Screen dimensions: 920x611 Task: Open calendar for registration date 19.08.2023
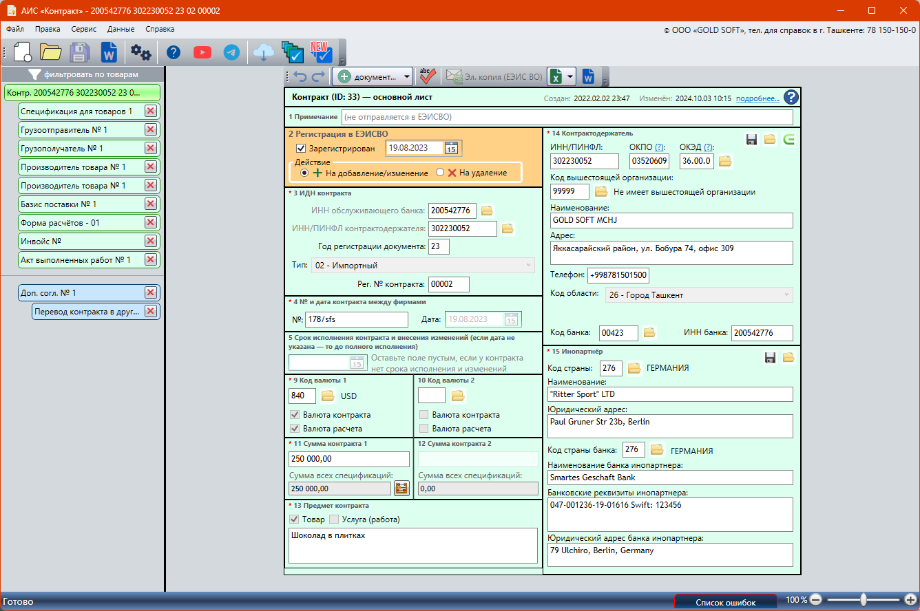pos(451,148)
